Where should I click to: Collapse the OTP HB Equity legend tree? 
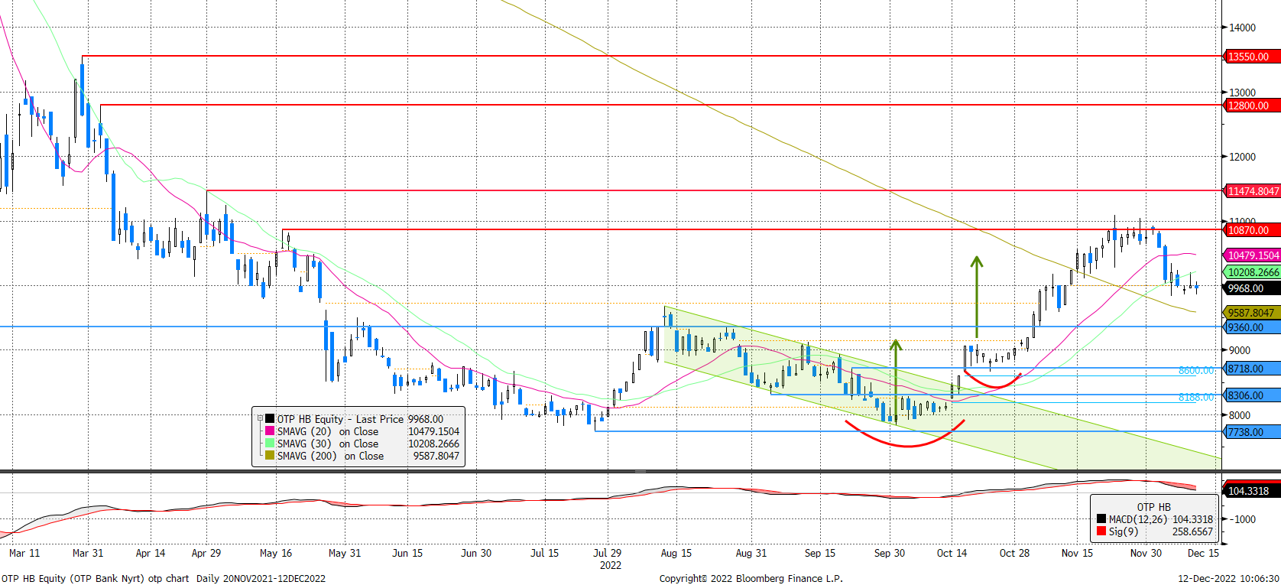260,419
